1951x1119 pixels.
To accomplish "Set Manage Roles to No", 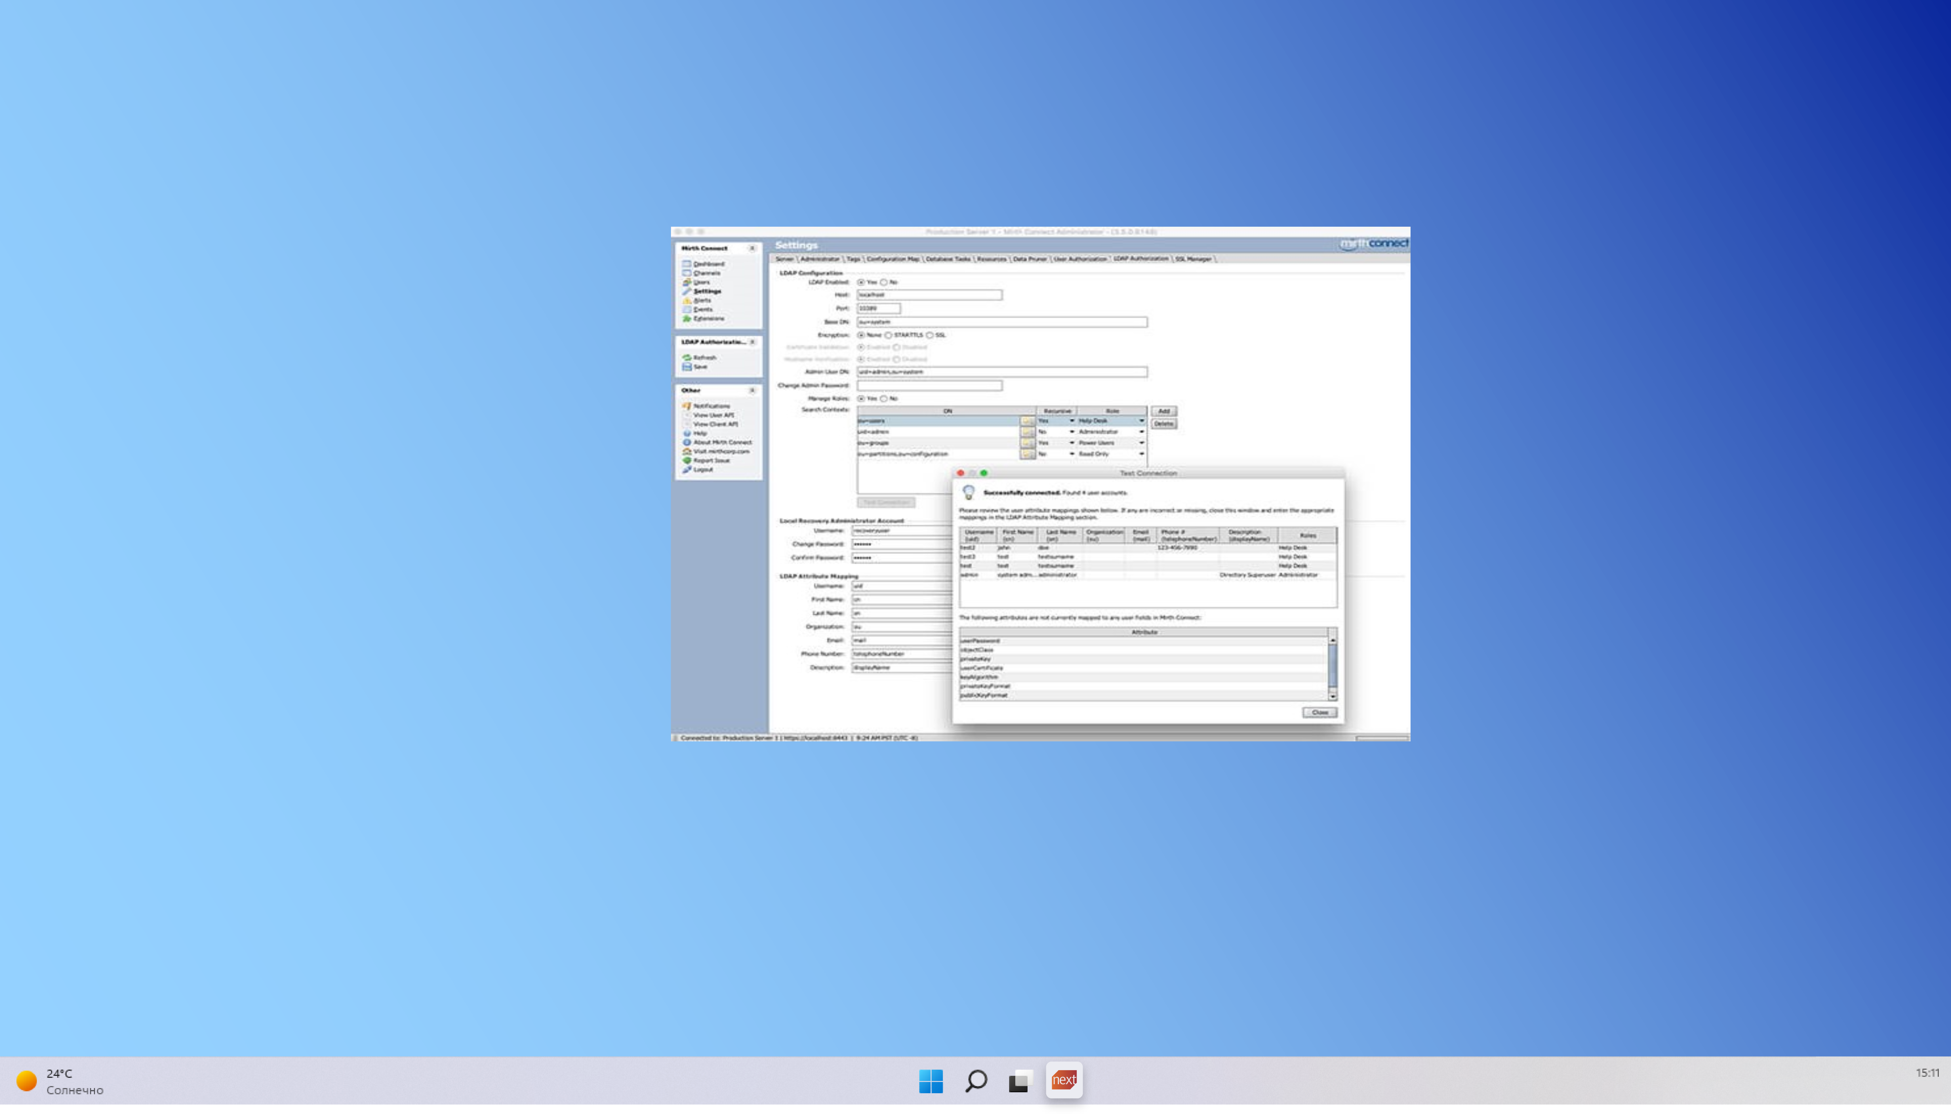I will click(x=884, y=399).
